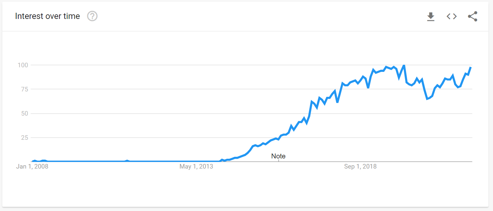This screenshot has width=493, height=211.
Task: Click the three-dot share network icon
Action: (x=472, y=16)
